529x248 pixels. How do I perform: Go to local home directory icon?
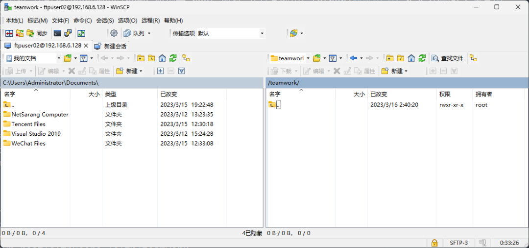(162, 58)
